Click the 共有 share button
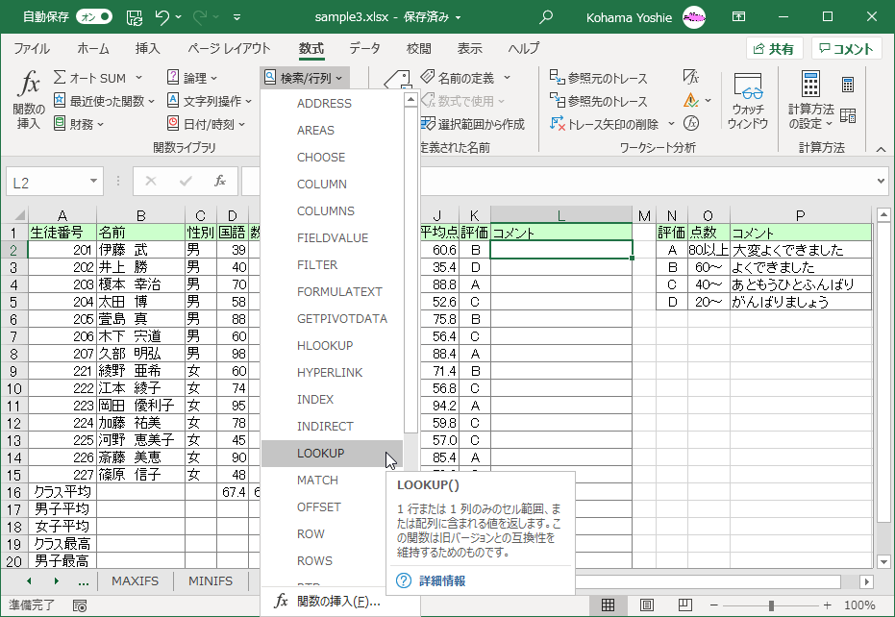The height and width of the screenshot is (617, 895). pyautogui.click(x=774, y=49)
